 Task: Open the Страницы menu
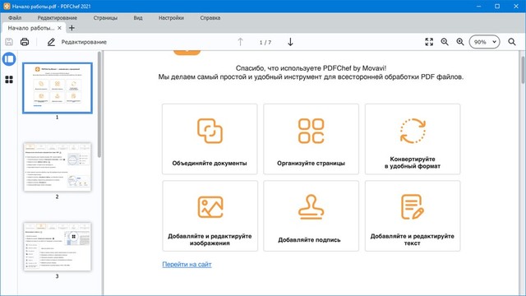[x=105, y=18]
